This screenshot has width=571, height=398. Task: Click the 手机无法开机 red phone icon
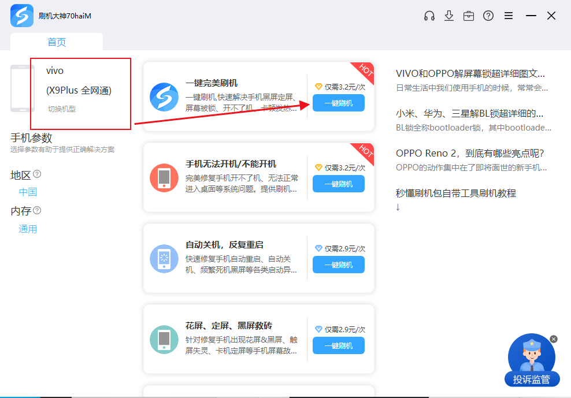click(x=164, y=178)
